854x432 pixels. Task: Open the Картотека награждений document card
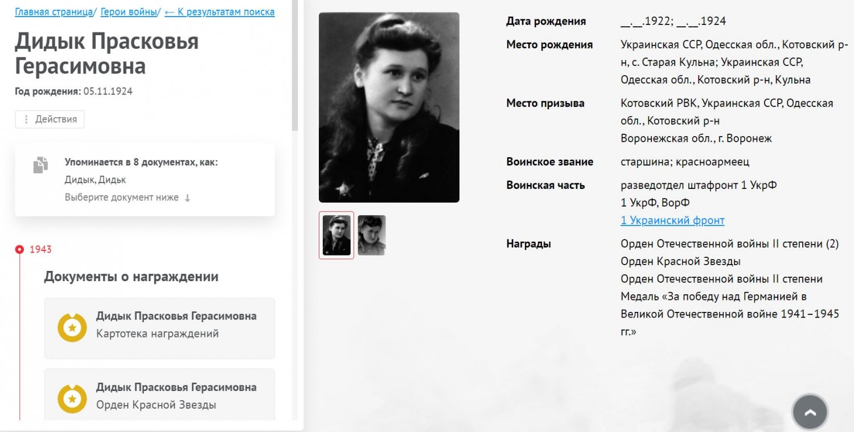click(159, 328)
